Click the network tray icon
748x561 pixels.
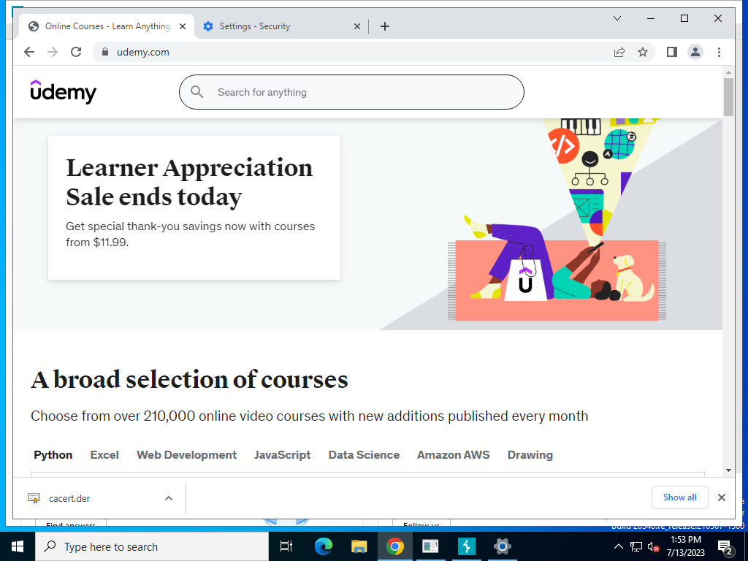pos(636,546)
